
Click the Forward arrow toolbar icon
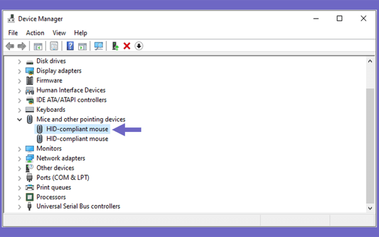[x=22, y=46]
